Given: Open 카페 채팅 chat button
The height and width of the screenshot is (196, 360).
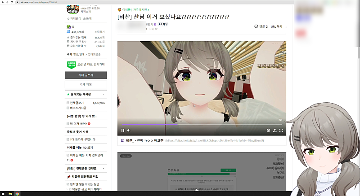Looking at the screenshot, I should [86, 84].
